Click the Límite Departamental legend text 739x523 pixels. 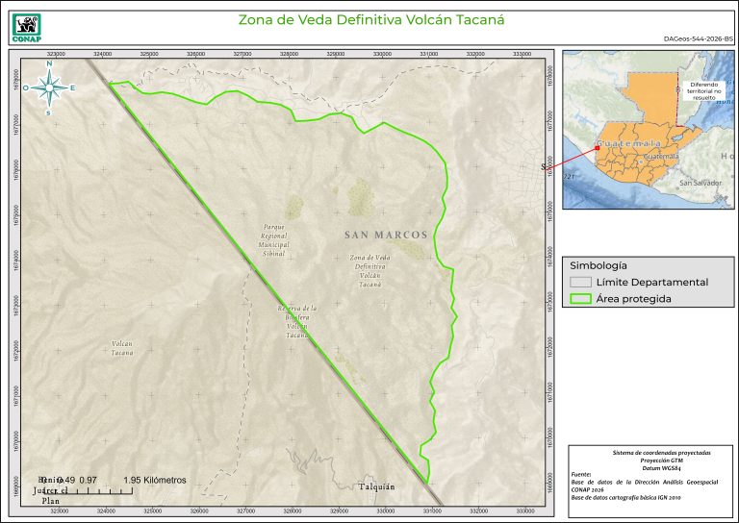(651, 282)
